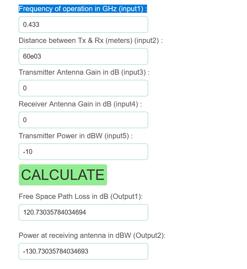
Task: Click the 'Transmitter Antenna Gain in dB (input3)' label
Action: coord(84,72)
